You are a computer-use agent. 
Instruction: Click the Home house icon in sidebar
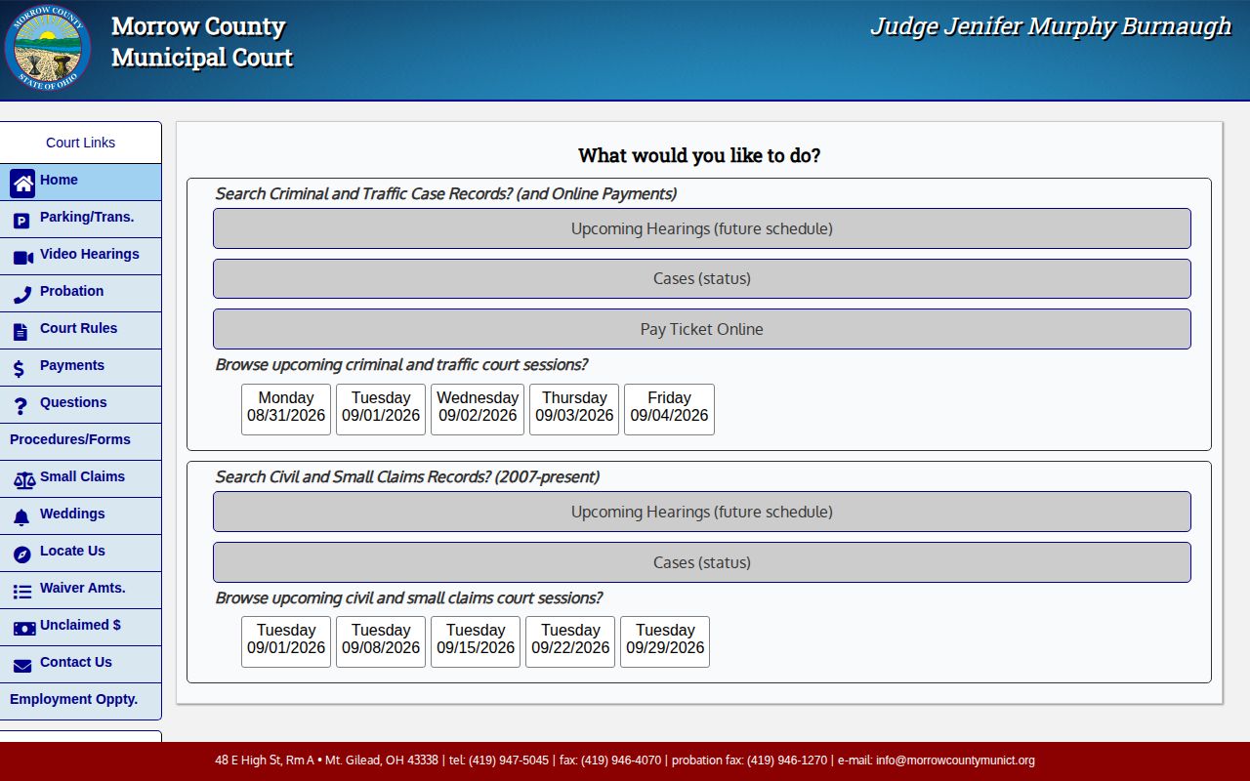point(22,184)
